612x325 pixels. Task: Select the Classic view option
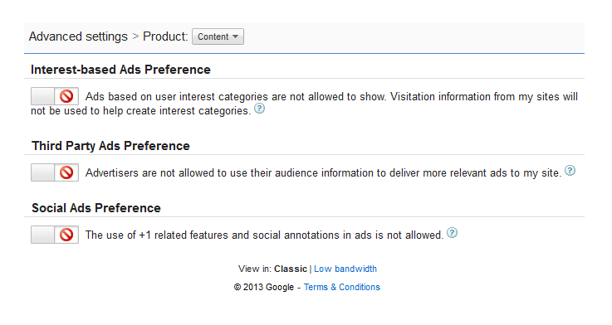[291, 269]
